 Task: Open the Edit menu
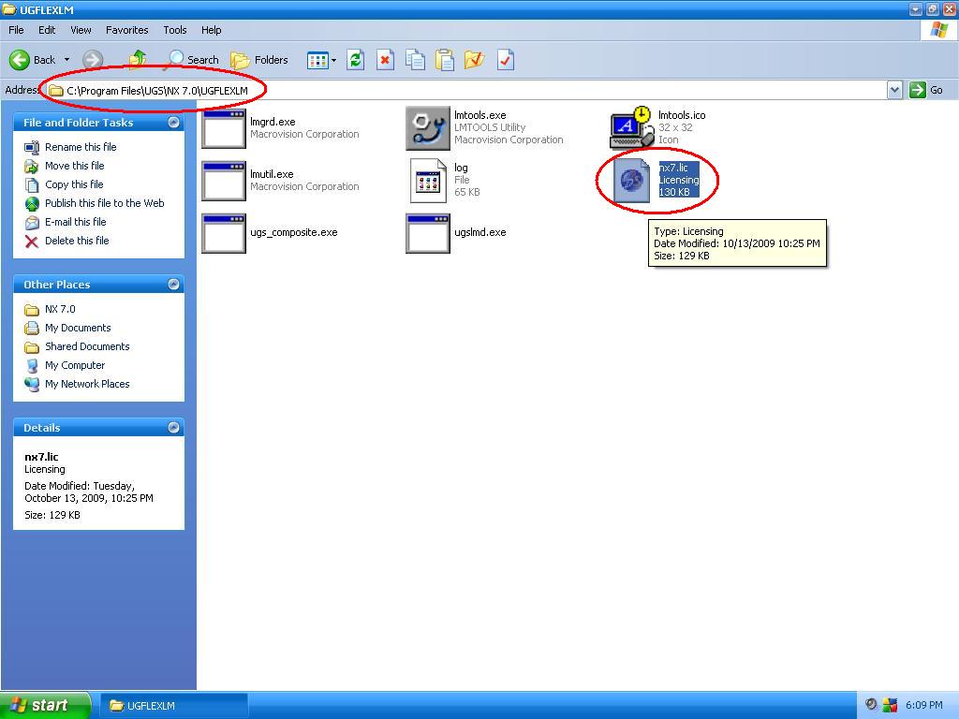[x=47, y=30]
